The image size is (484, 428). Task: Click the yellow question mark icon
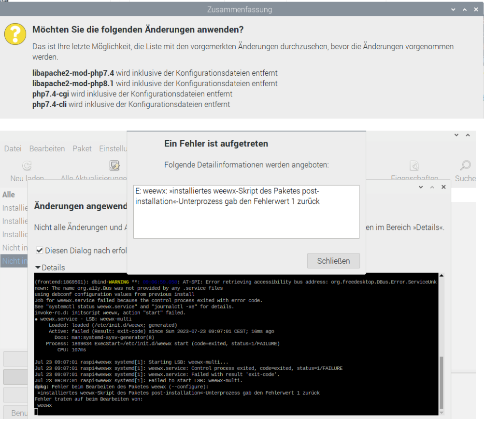click(15, 34)
